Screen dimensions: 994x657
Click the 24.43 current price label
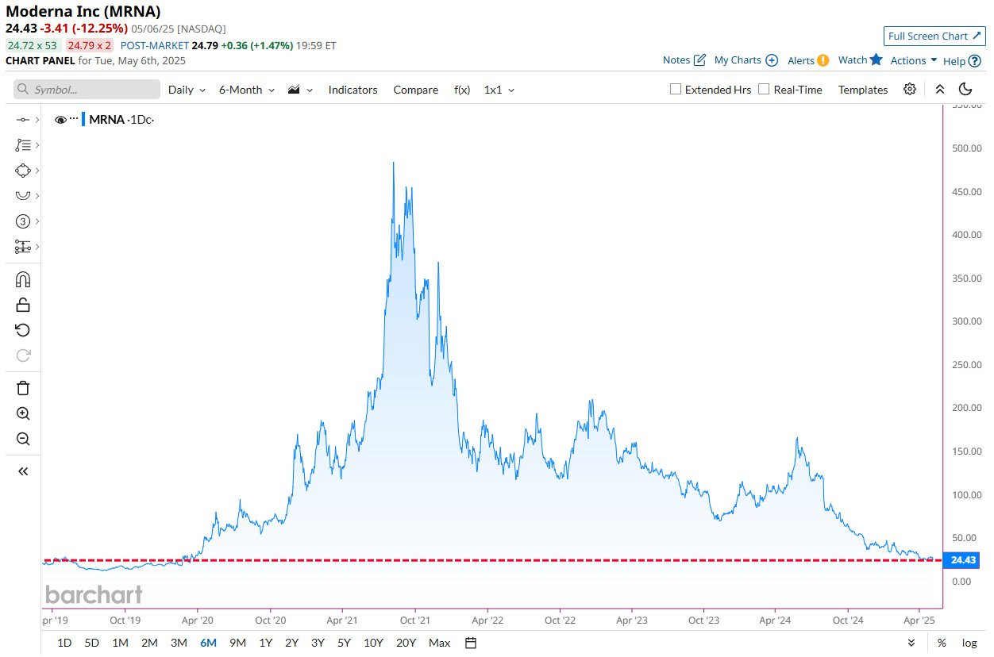(x=962, y=560)
